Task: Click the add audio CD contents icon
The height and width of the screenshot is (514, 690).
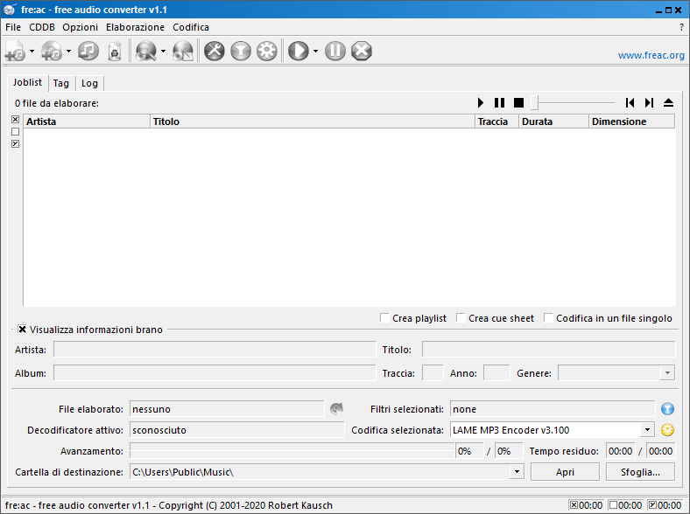Action: click(x=52, y=52)
